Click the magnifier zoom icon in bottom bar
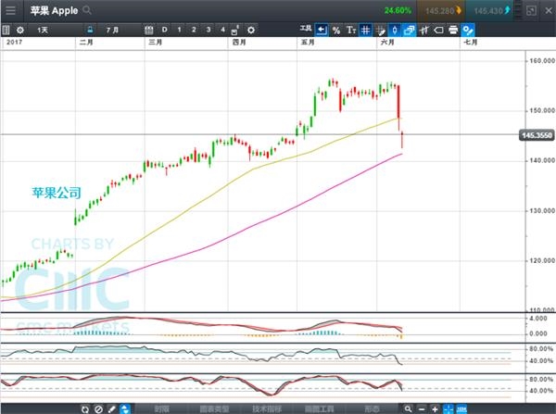Screen dimensions: 556x414 (408, 409)
